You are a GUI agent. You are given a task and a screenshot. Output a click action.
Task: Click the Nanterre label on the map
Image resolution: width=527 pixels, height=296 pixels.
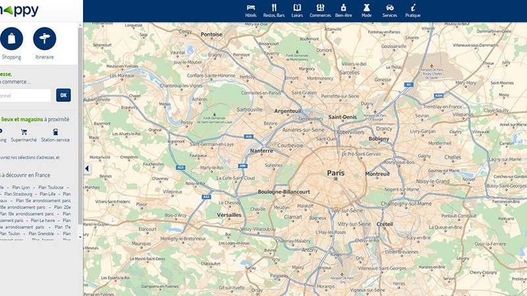point(262,151)
